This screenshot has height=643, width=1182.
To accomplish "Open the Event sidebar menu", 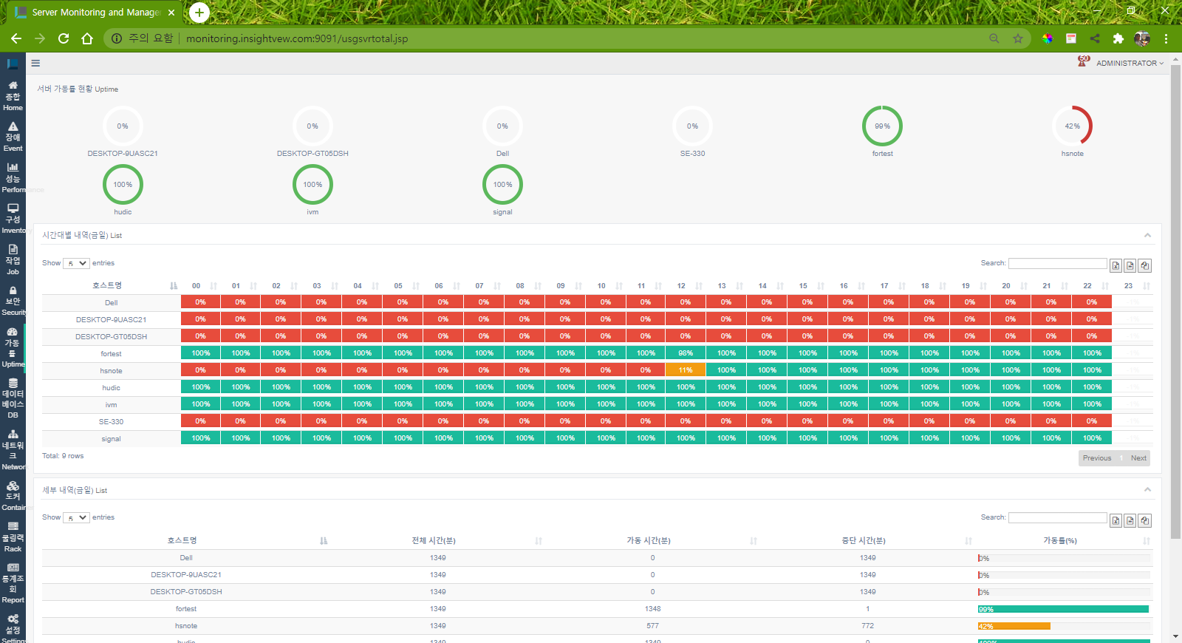I will click(x=13, y=137).
